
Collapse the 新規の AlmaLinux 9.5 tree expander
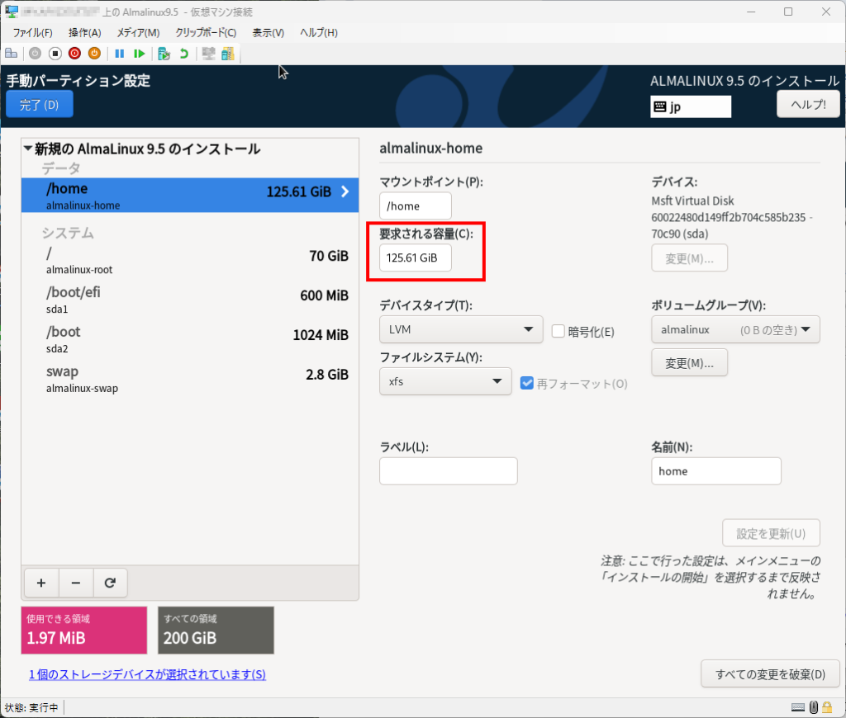29,149
